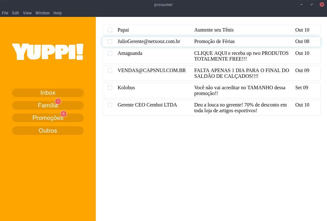Open the View menu
327x221 pixels.
pyautogui.click(x=27, y=13)
